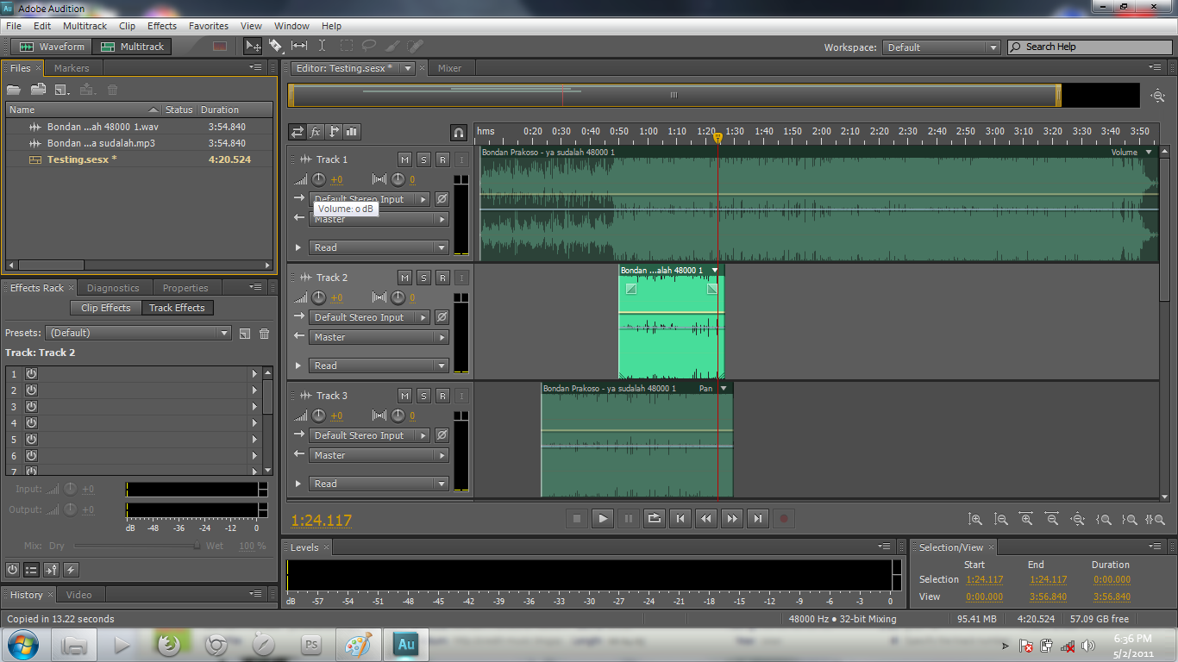Delete preset trash icon in Effects Rack

click(265, 334)
